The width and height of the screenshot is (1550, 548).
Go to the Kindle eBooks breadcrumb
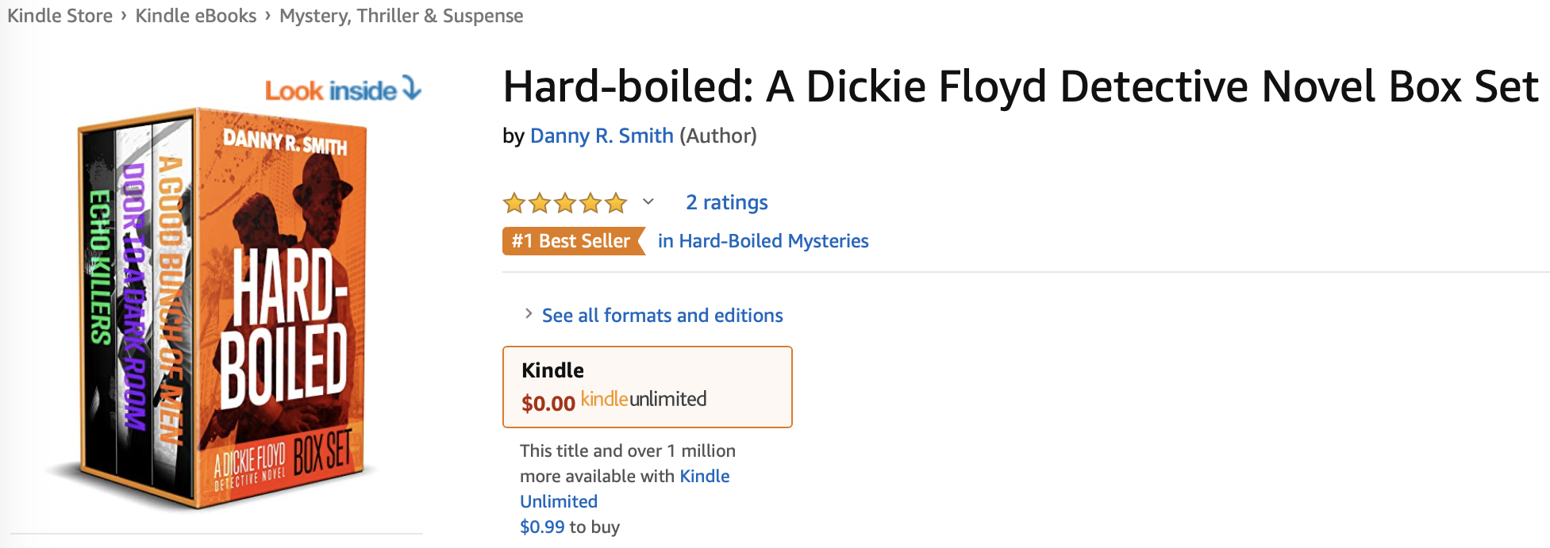tap(196, 16)
